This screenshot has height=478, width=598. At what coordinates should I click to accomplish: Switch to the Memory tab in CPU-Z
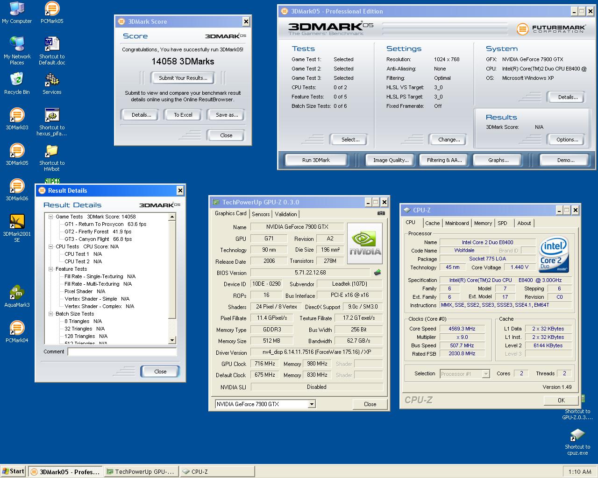pyautogui.click(x=483, y=223)
